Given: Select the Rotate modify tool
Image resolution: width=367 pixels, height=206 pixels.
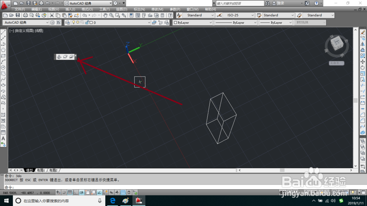Looking at the screenshot, I should (363, 67).
